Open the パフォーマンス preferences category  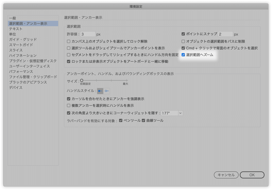click(33, 72)
